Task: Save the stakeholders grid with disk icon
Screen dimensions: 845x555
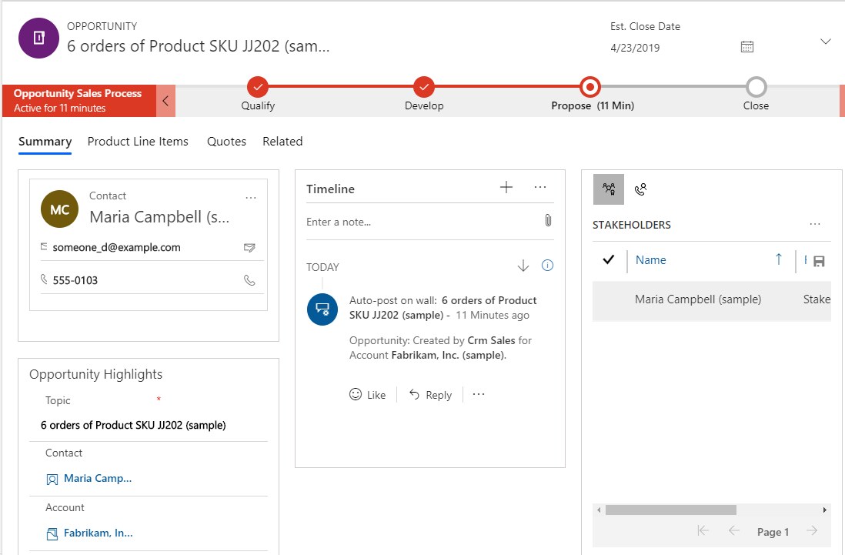Action: pyautogui.click(x=819, y=262)
